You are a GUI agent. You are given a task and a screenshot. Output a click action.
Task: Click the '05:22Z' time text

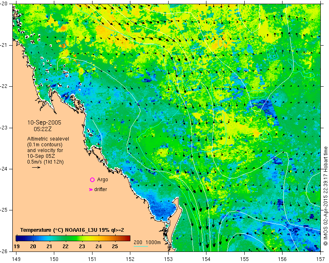[43, 129]
